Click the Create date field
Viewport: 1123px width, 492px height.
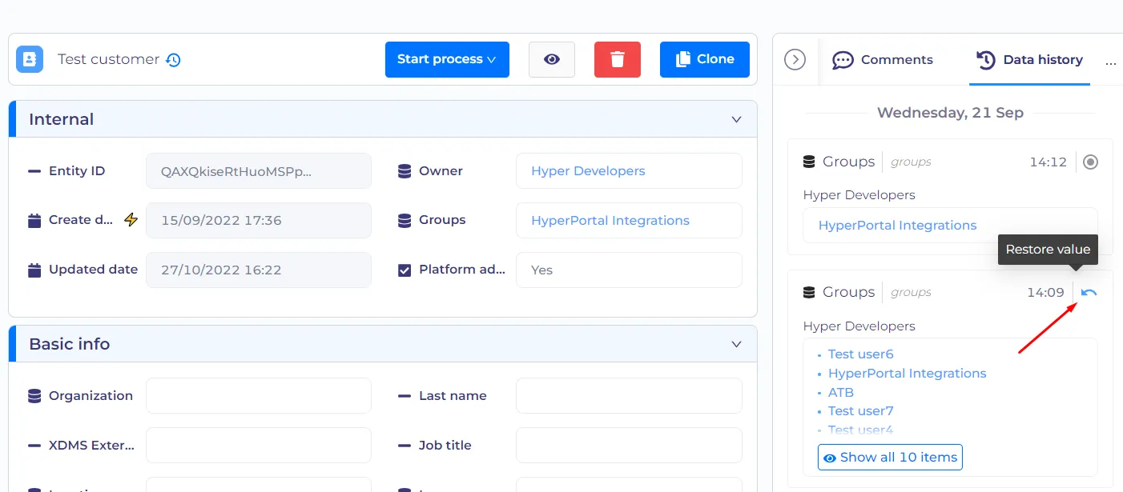click(259, 220)
